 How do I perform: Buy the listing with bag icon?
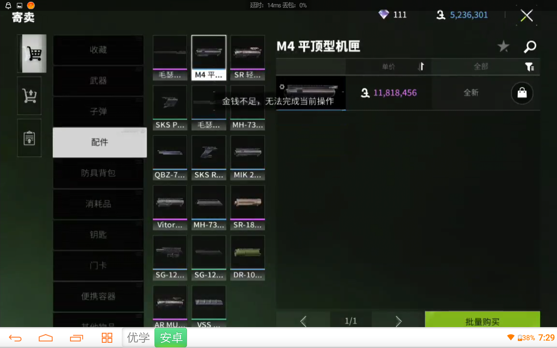pos(522,93)
